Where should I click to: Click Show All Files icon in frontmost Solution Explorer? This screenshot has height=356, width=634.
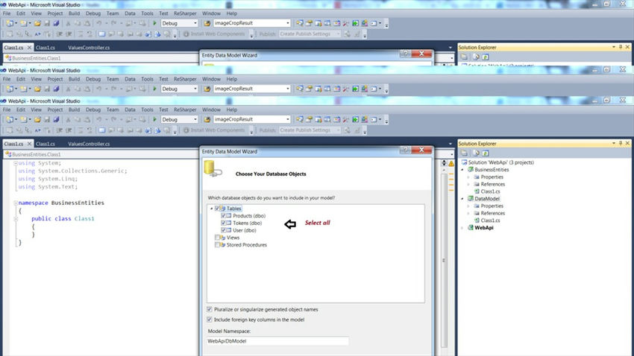[476, 153]
